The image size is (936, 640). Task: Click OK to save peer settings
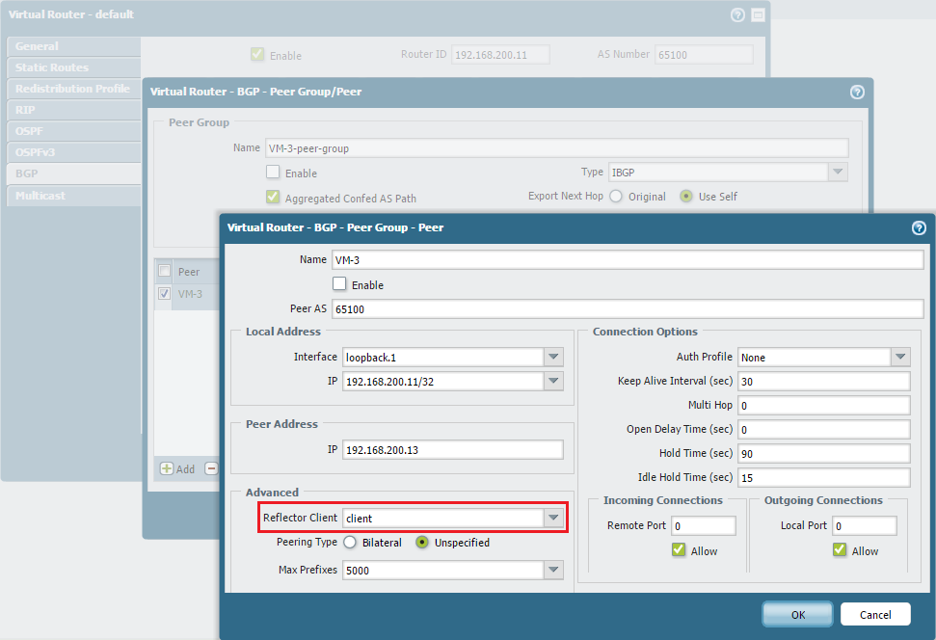point(797,614)
